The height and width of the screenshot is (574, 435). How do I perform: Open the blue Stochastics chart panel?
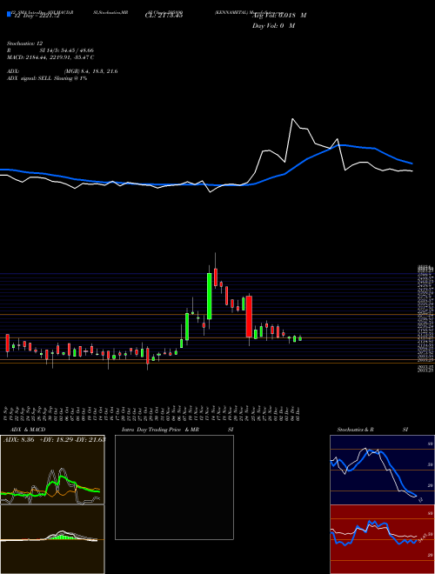click(x=382, y=470)
